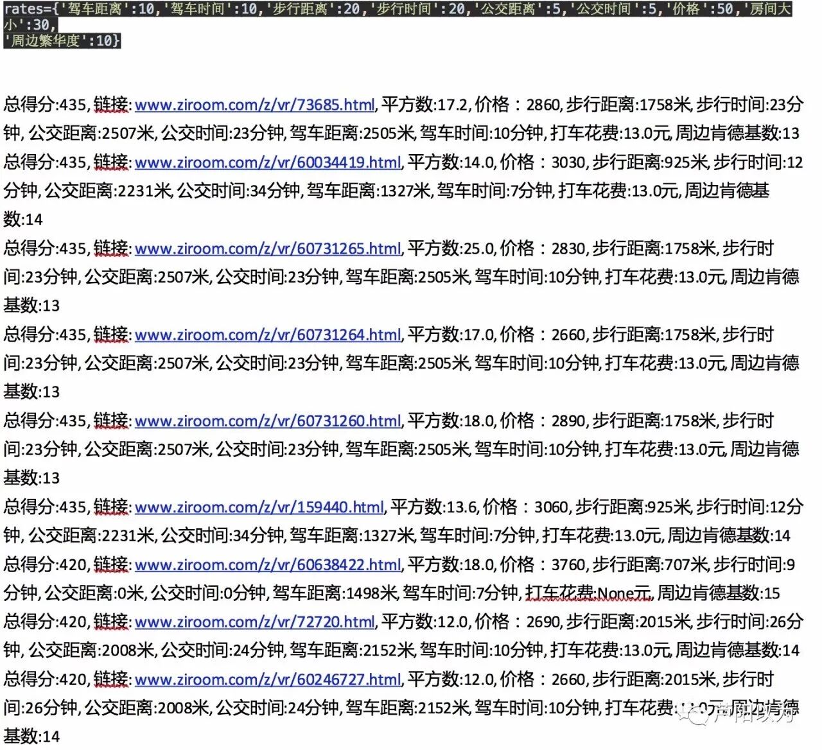
Task: Open the link ending 60638422.html
Action: [x=268, y=565]
